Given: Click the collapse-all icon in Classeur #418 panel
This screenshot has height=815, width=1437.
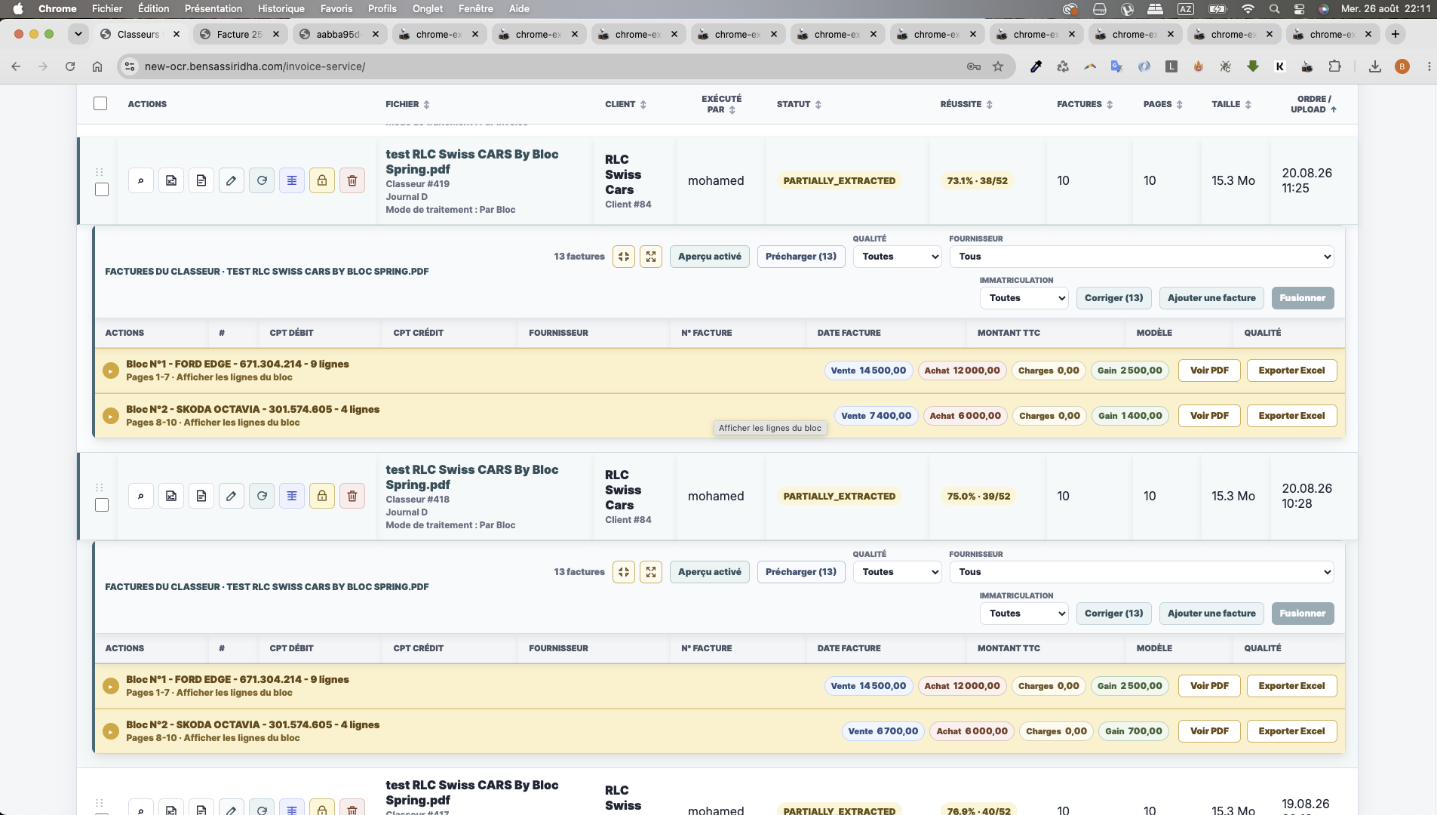Looking at the screenshot, I should [x=624, y=572].
